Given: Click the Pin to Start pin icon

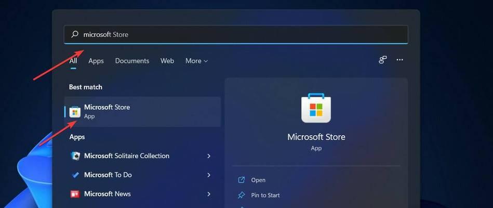Looking at the screenshot, I should 241,195.
